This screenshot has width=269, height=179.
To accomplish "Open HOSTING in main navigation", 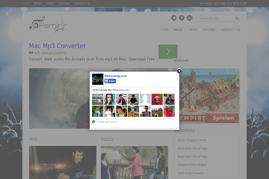I will pyautogui.click(x=209, y=30).
